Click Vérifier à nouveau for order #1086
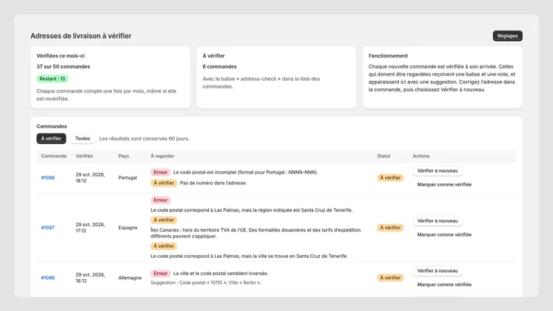The image size is (553, 311). [x=438, y=271]
